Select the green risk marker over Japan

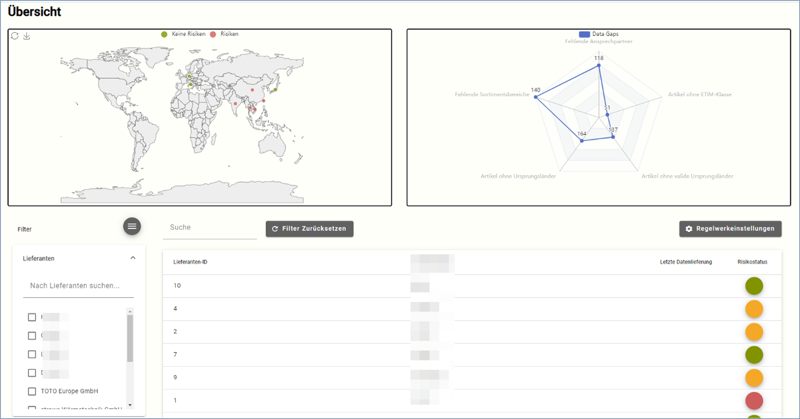[x=275, y=90]
